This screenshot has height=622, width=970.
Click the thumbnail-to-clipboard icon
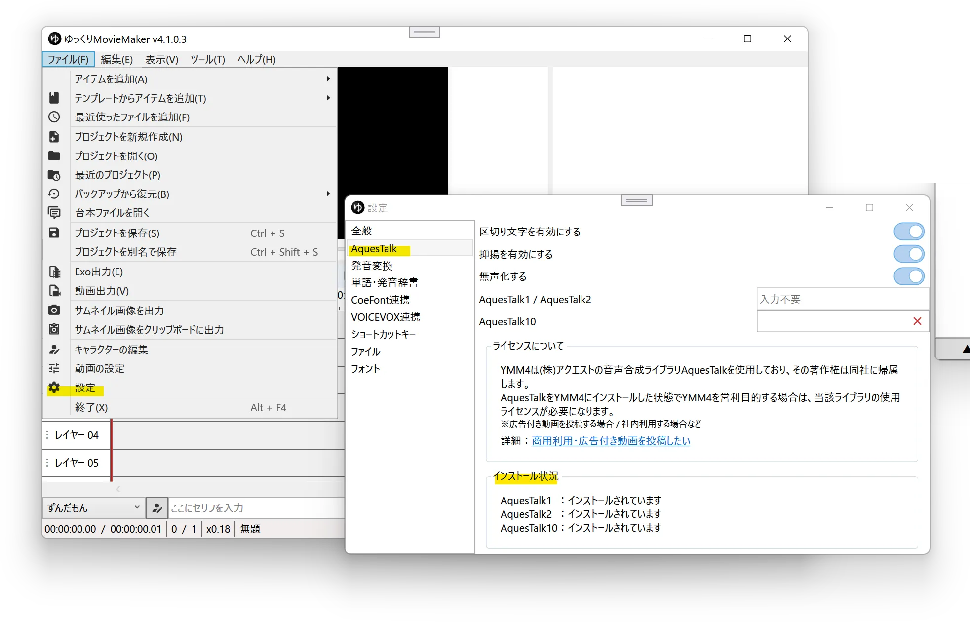coord(54,329)
